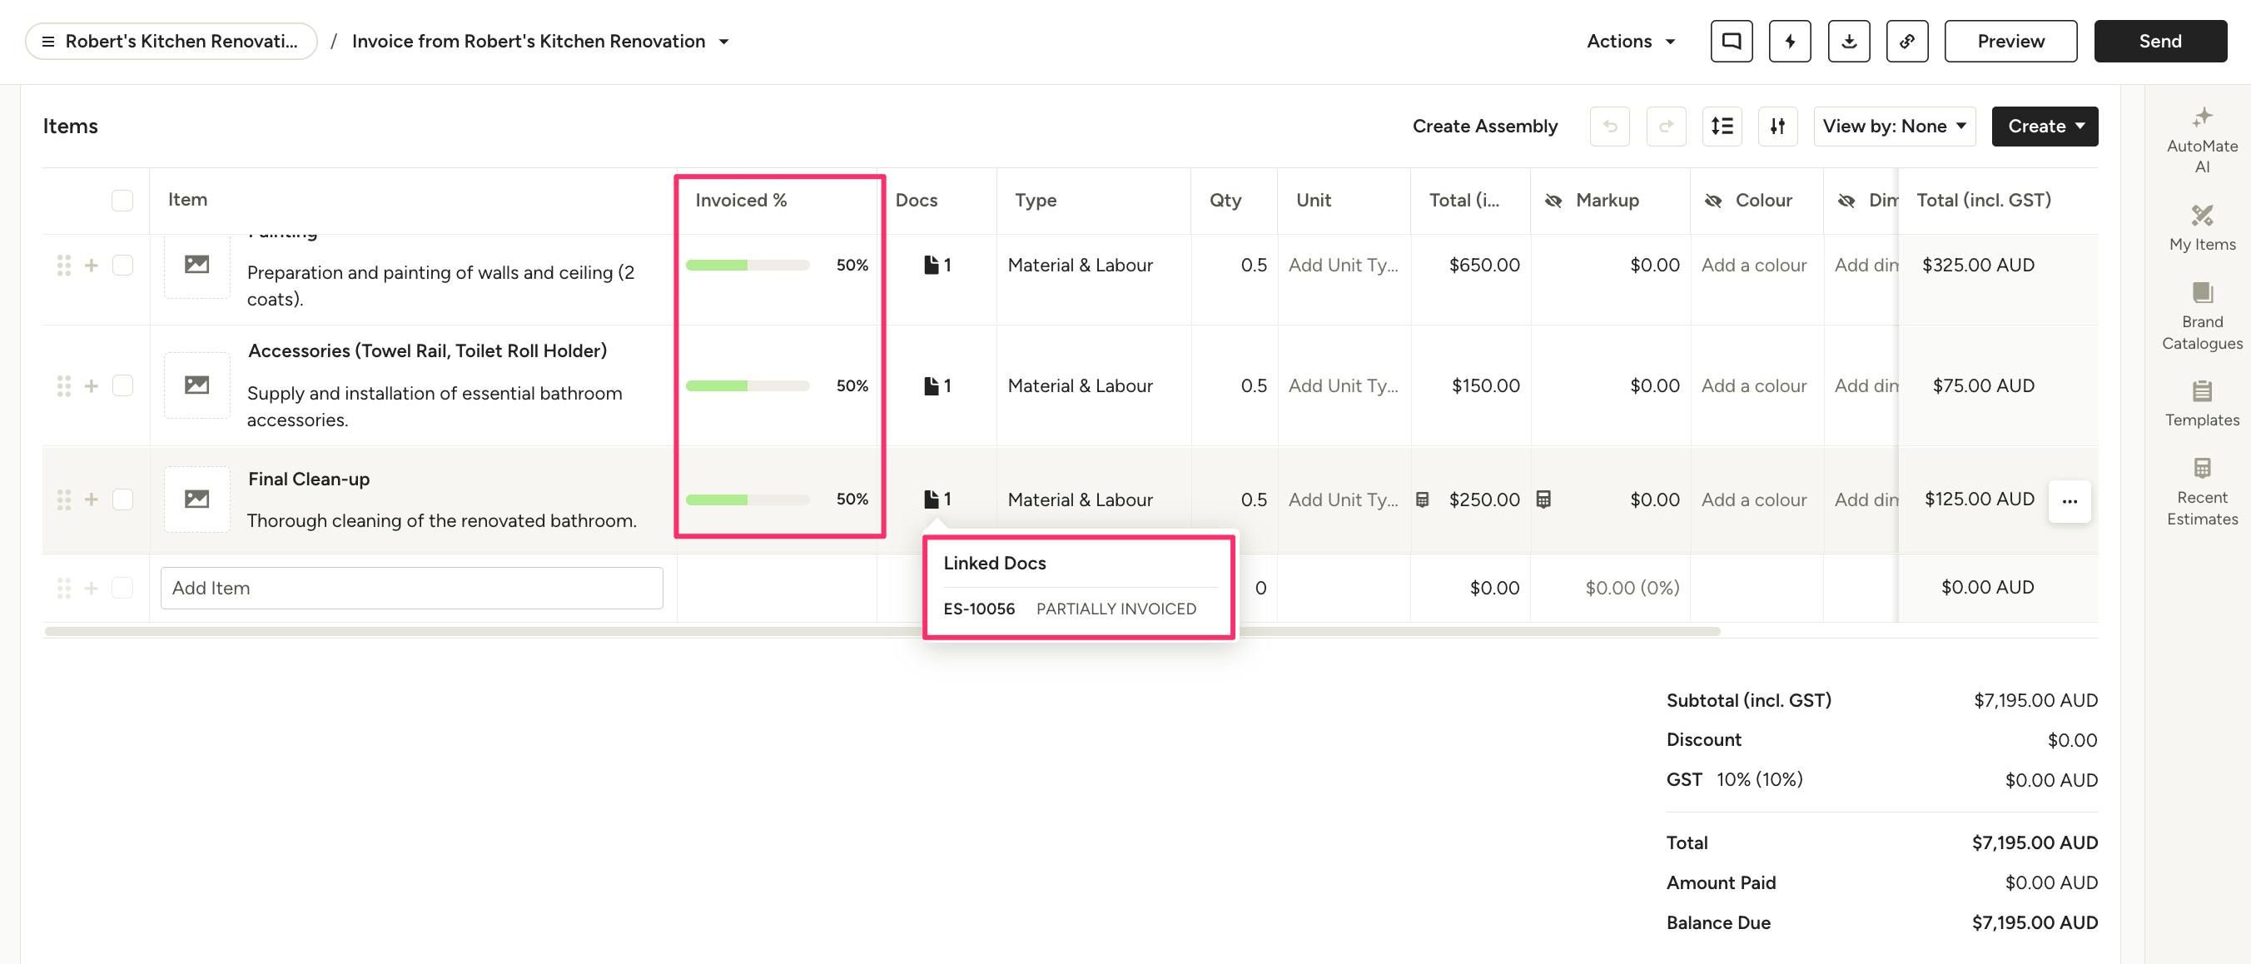Click Create Assembly
2251x964 pixels.
pyautogui.click(x=1484, y=127)
